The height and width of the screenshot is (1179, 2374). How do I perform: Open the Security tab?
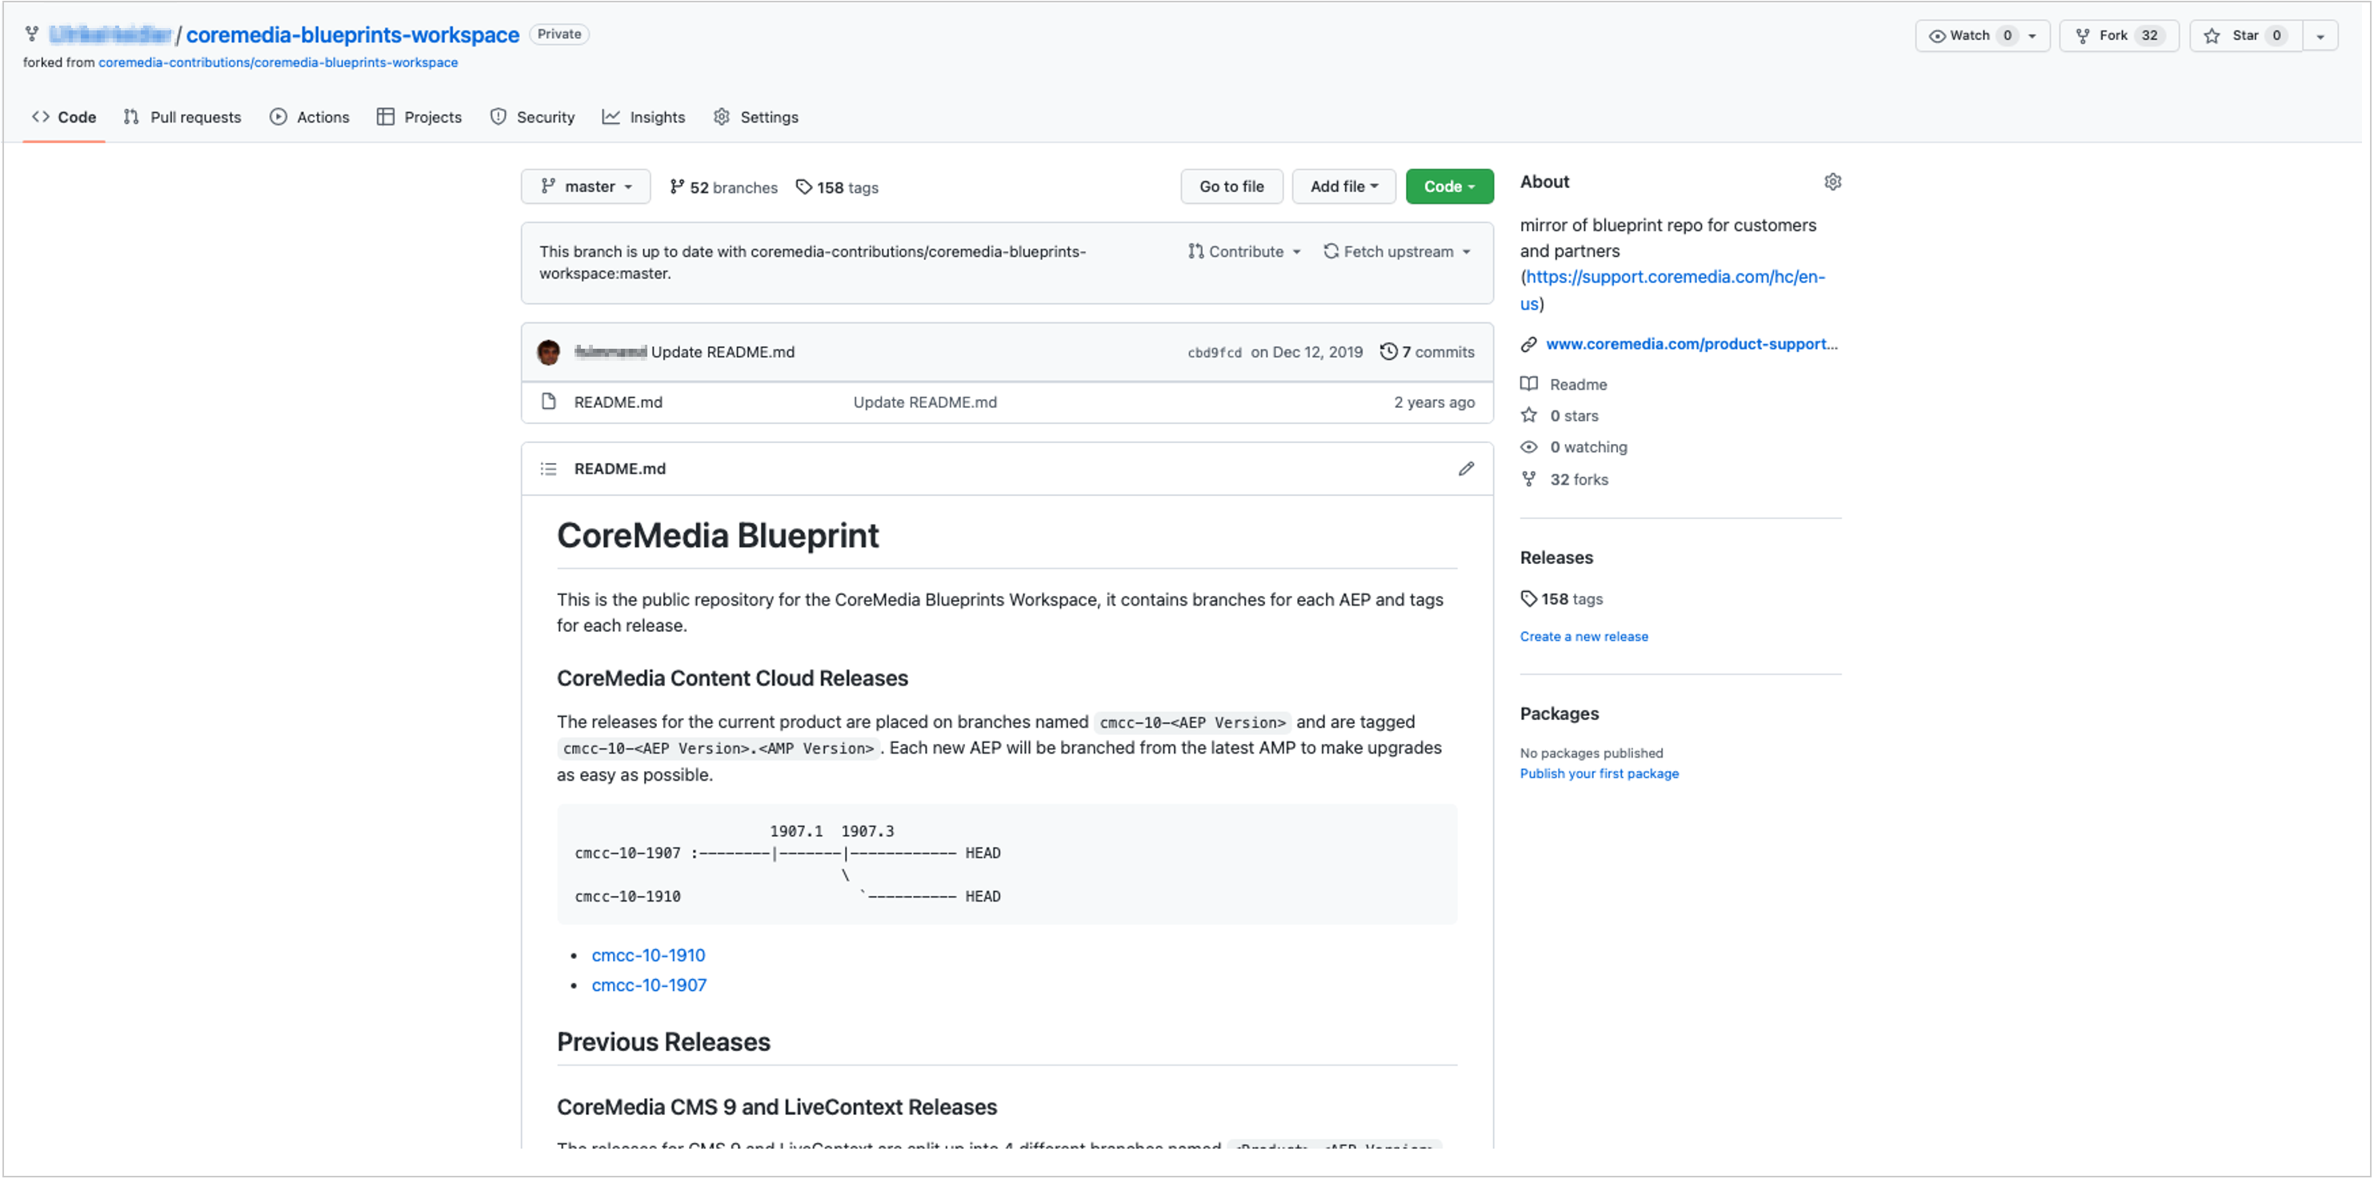533,117
